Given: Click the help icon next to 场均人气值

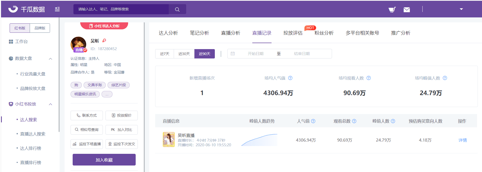Looking at the screenshot, I should pos(290,78).
